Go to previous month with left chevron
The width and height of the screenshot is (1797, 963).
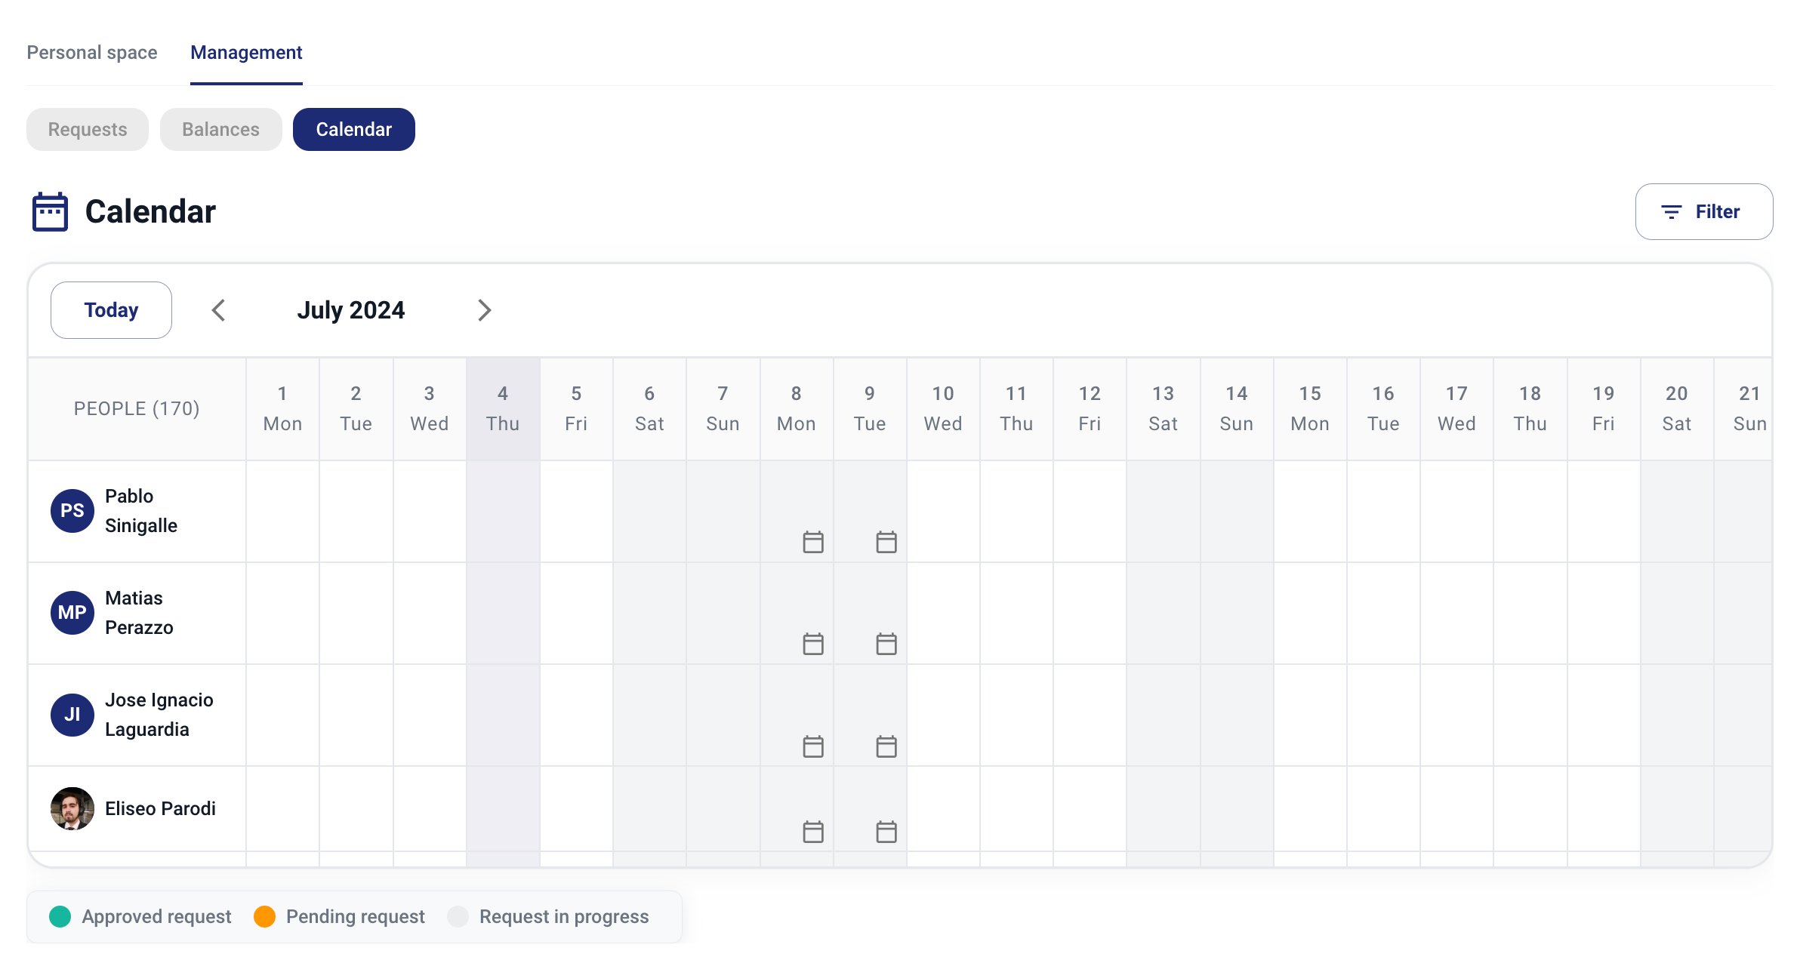pos(219,310)
